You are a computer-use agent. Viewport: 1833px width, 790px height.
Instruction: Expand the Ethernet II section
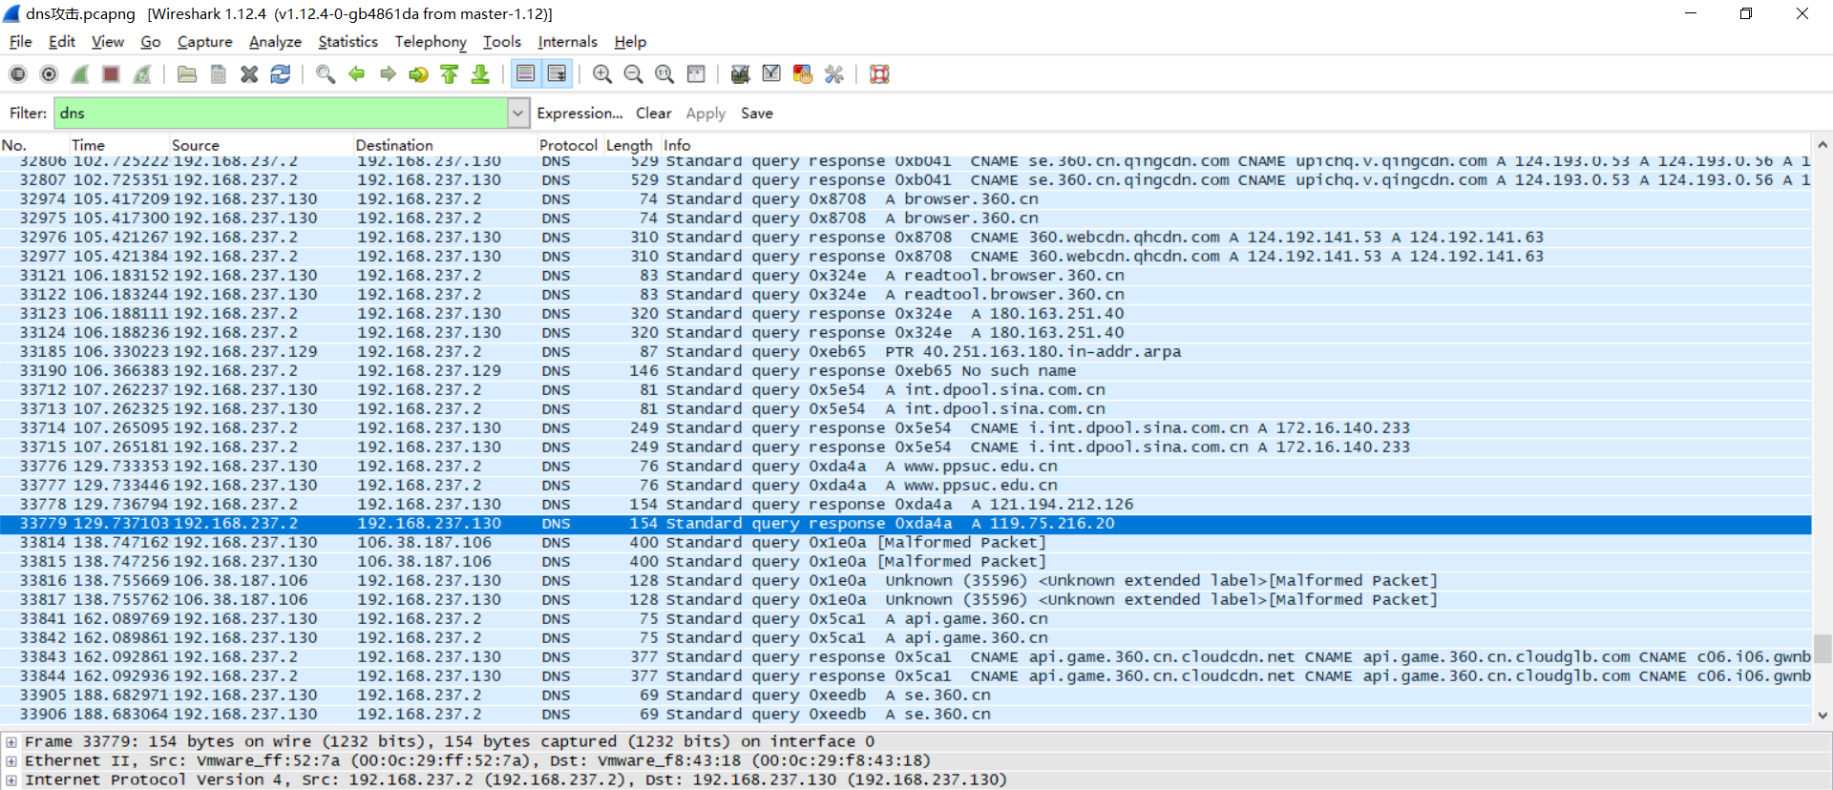(x=11, y=761)
